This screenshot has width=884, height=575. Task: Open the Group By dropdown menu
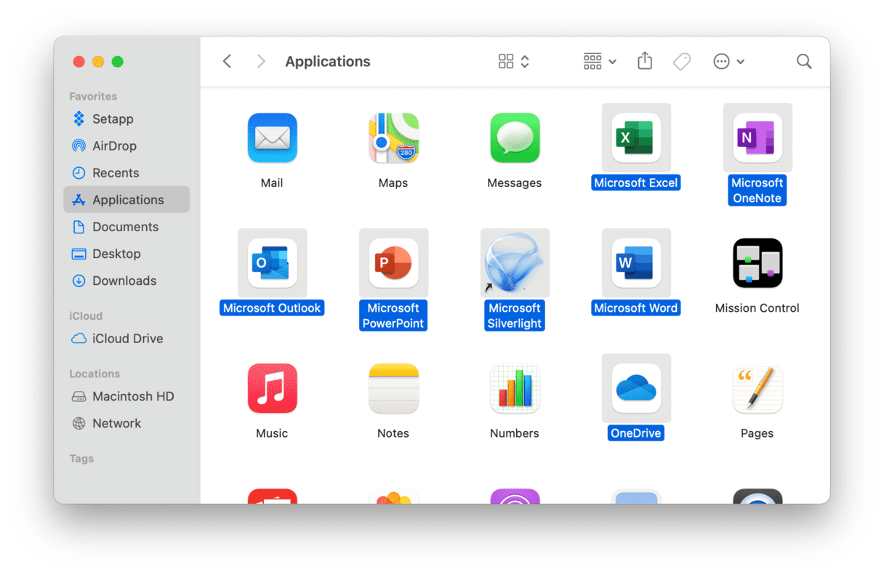click(600, 62)
